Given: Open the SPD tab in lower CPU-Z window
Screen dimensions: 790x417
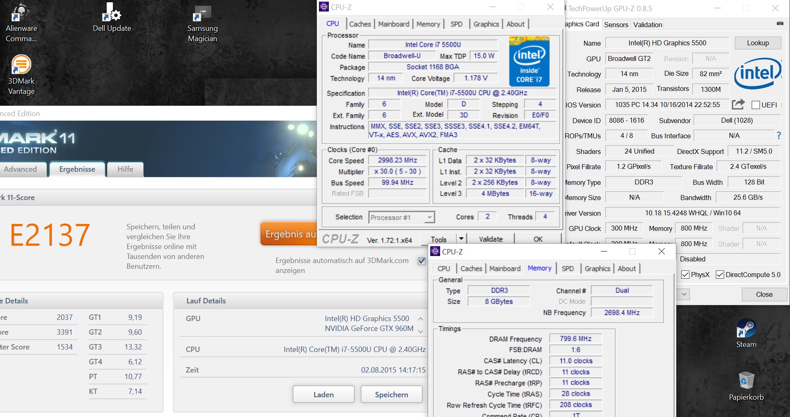Looking at the screenshot, I should (x=567, y=268).
